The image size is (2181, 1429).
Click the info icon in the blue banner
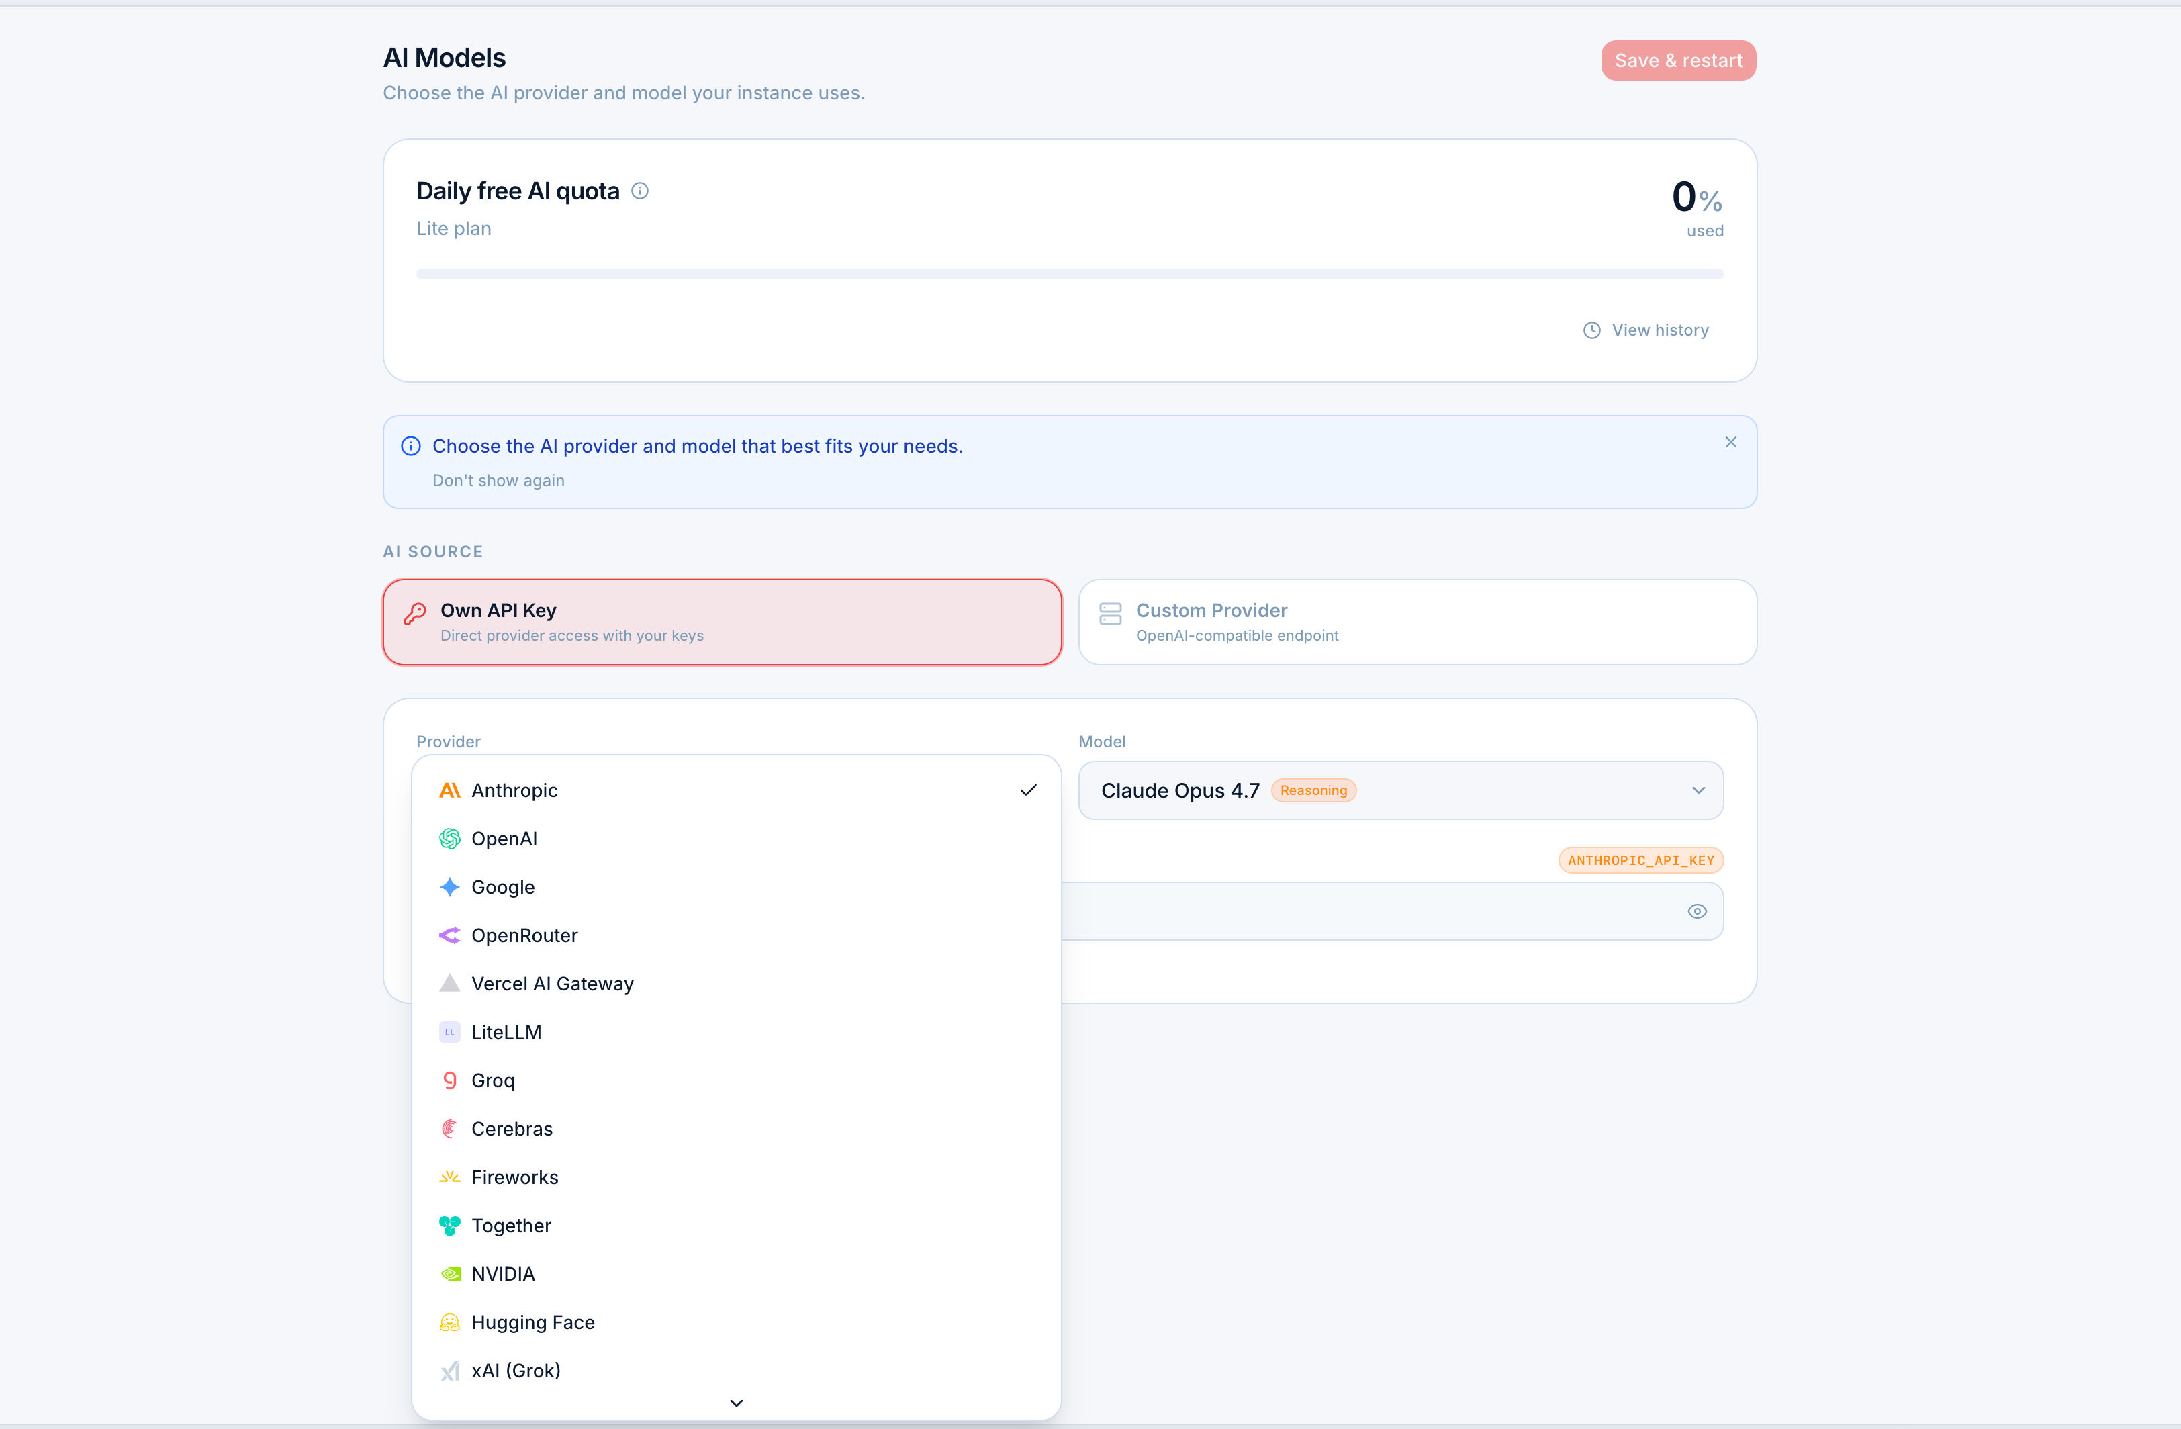click(x=410, y=445)
